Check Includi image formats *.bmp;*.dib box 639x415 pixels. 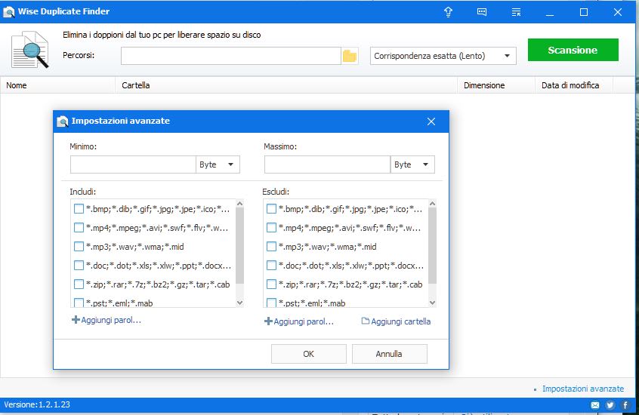79,209
